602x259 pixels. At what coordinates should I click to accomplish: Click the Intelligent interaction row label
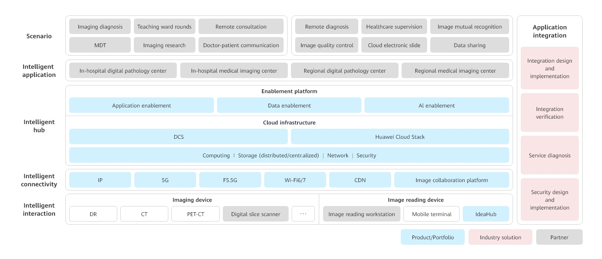point(39,210)
